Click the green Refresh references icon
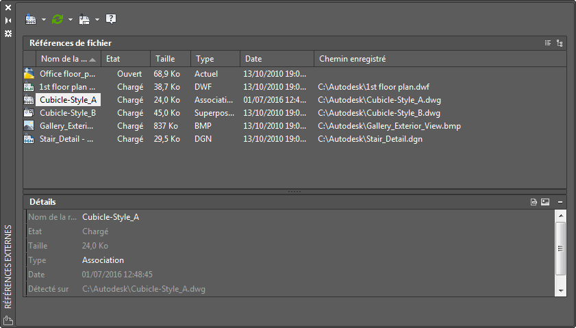Viewport: 576px width, 328px height. tap(58, 19)
